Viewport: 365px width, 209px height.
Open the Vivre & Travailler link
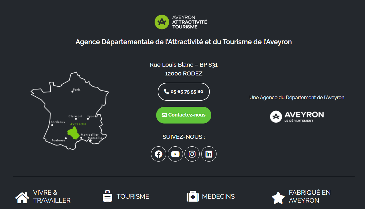click(52, 197)
